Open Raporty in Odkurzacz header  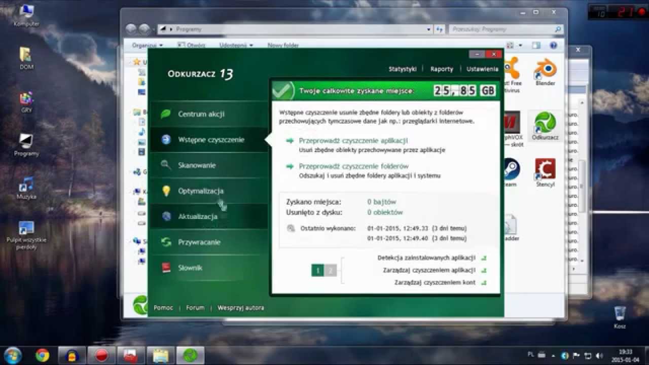[x=442, y=69]
